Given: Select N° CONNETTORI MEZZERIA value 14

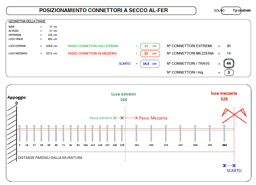Looking at the screenshot, I should (229, 53).
